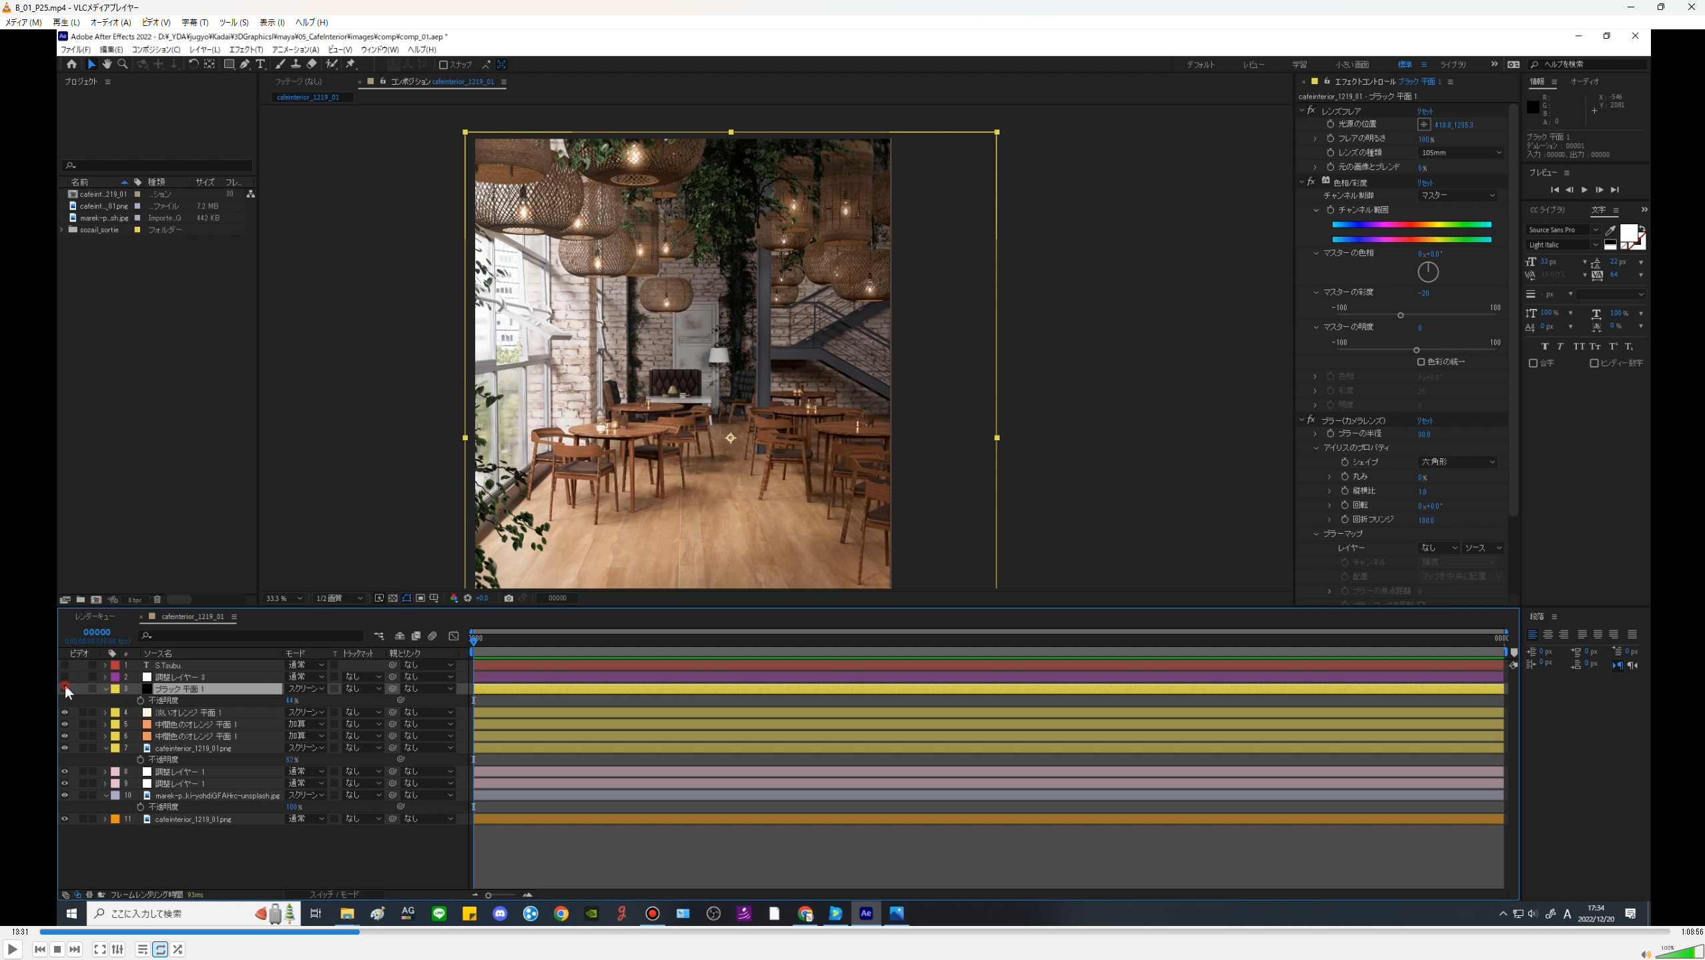Image resolution: width=1705 pixels, height=960 pixels.
Task: Click the Home icon in toolbar
Action: point(71,64)
